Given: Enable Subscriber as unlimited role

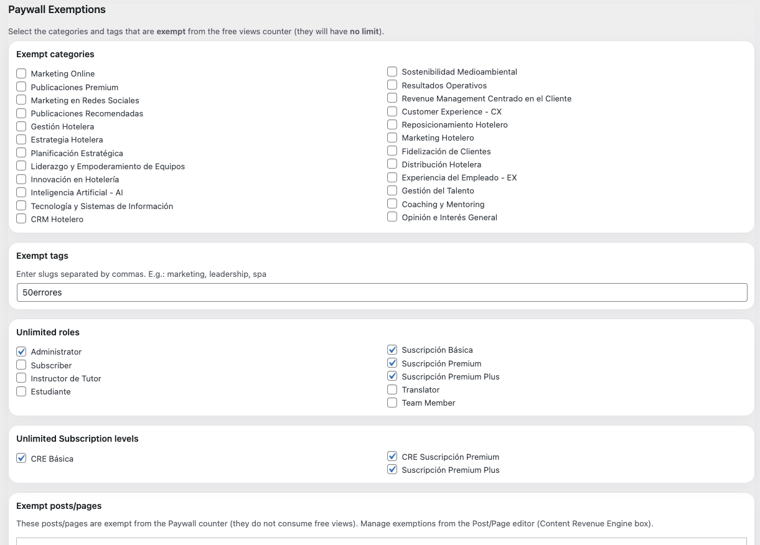Looking at the screenshot, I should [x=21, y=365].
